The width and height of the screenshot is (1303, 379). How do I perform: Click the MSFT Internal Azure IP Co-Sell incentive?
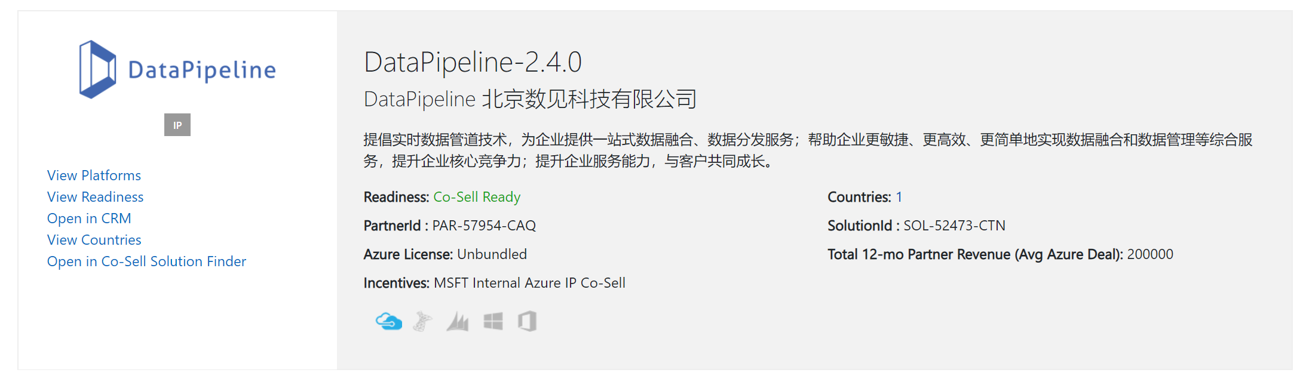pos(529,283)
